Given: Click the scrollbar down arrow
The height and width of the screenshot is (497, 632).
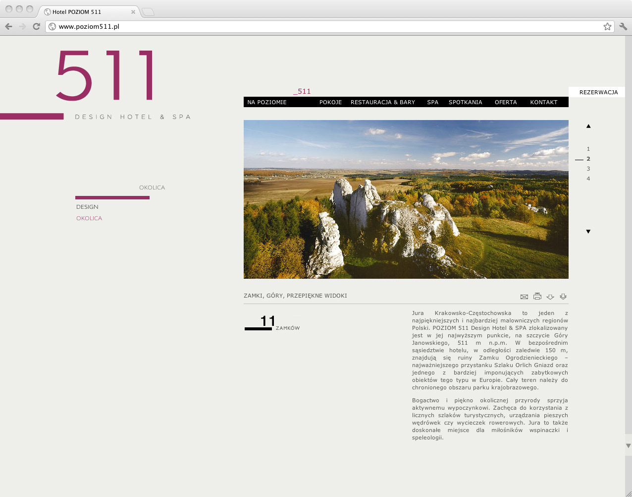Looking at the screenshot, I should click(x=628, y=446).
